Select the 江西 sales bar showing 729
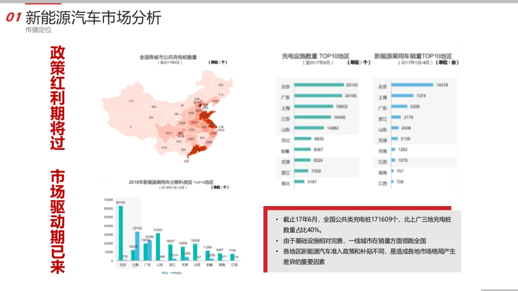The image size is (518, 291). pos(392,181)
